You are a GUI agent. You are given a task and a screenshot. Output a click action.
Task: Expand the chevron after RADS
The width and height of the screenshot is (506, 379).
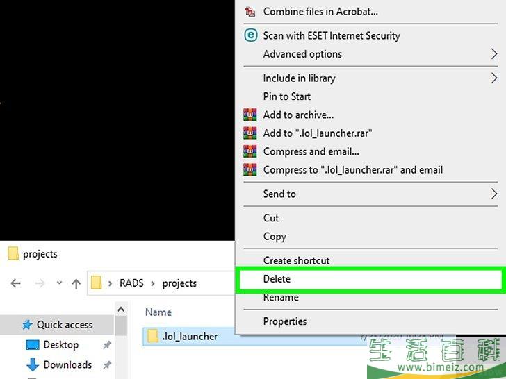click(153, 283)
